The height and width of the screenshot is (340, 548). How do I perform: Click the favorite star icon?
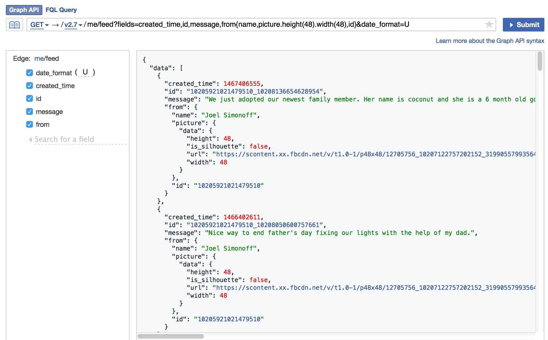click(489, 25)
